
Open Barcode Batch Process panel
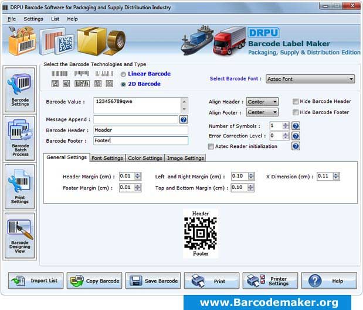20,138
